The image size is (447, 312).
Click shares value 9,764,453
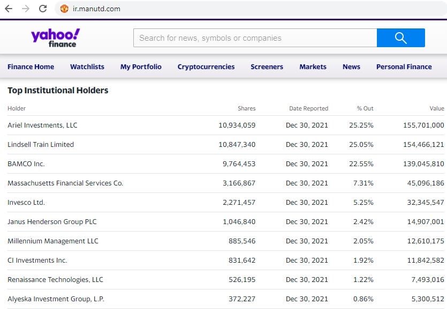(x=239, y=164)
